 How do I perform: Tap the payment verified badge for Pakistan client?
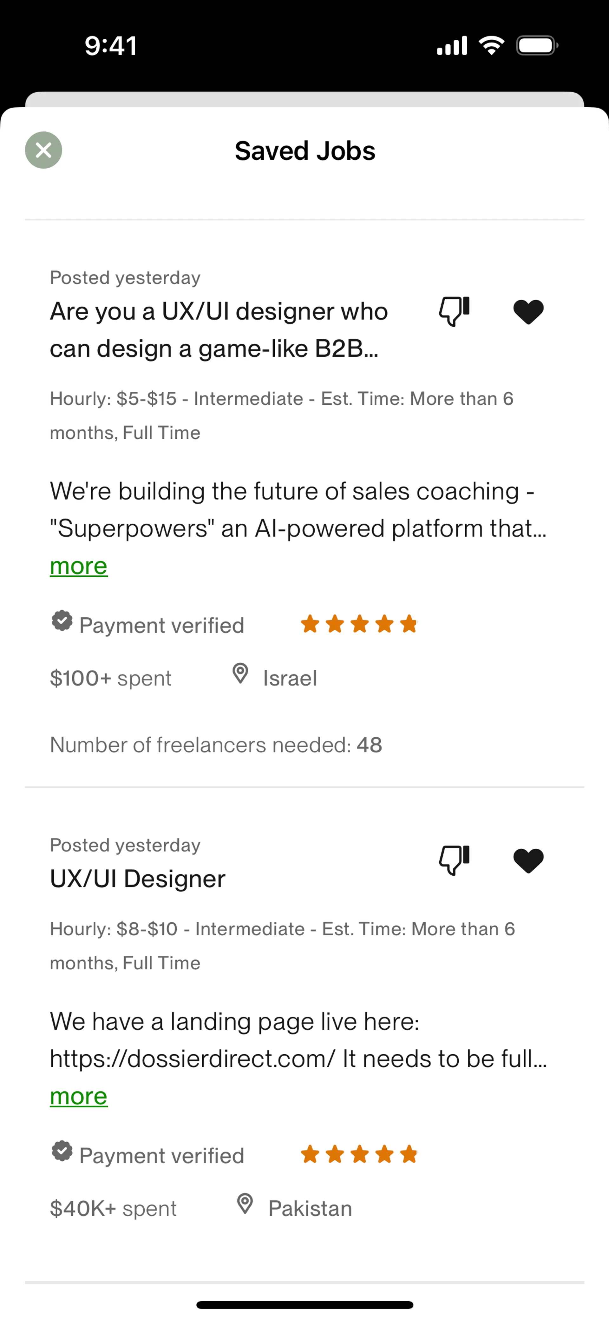(x=62, y=1151)
